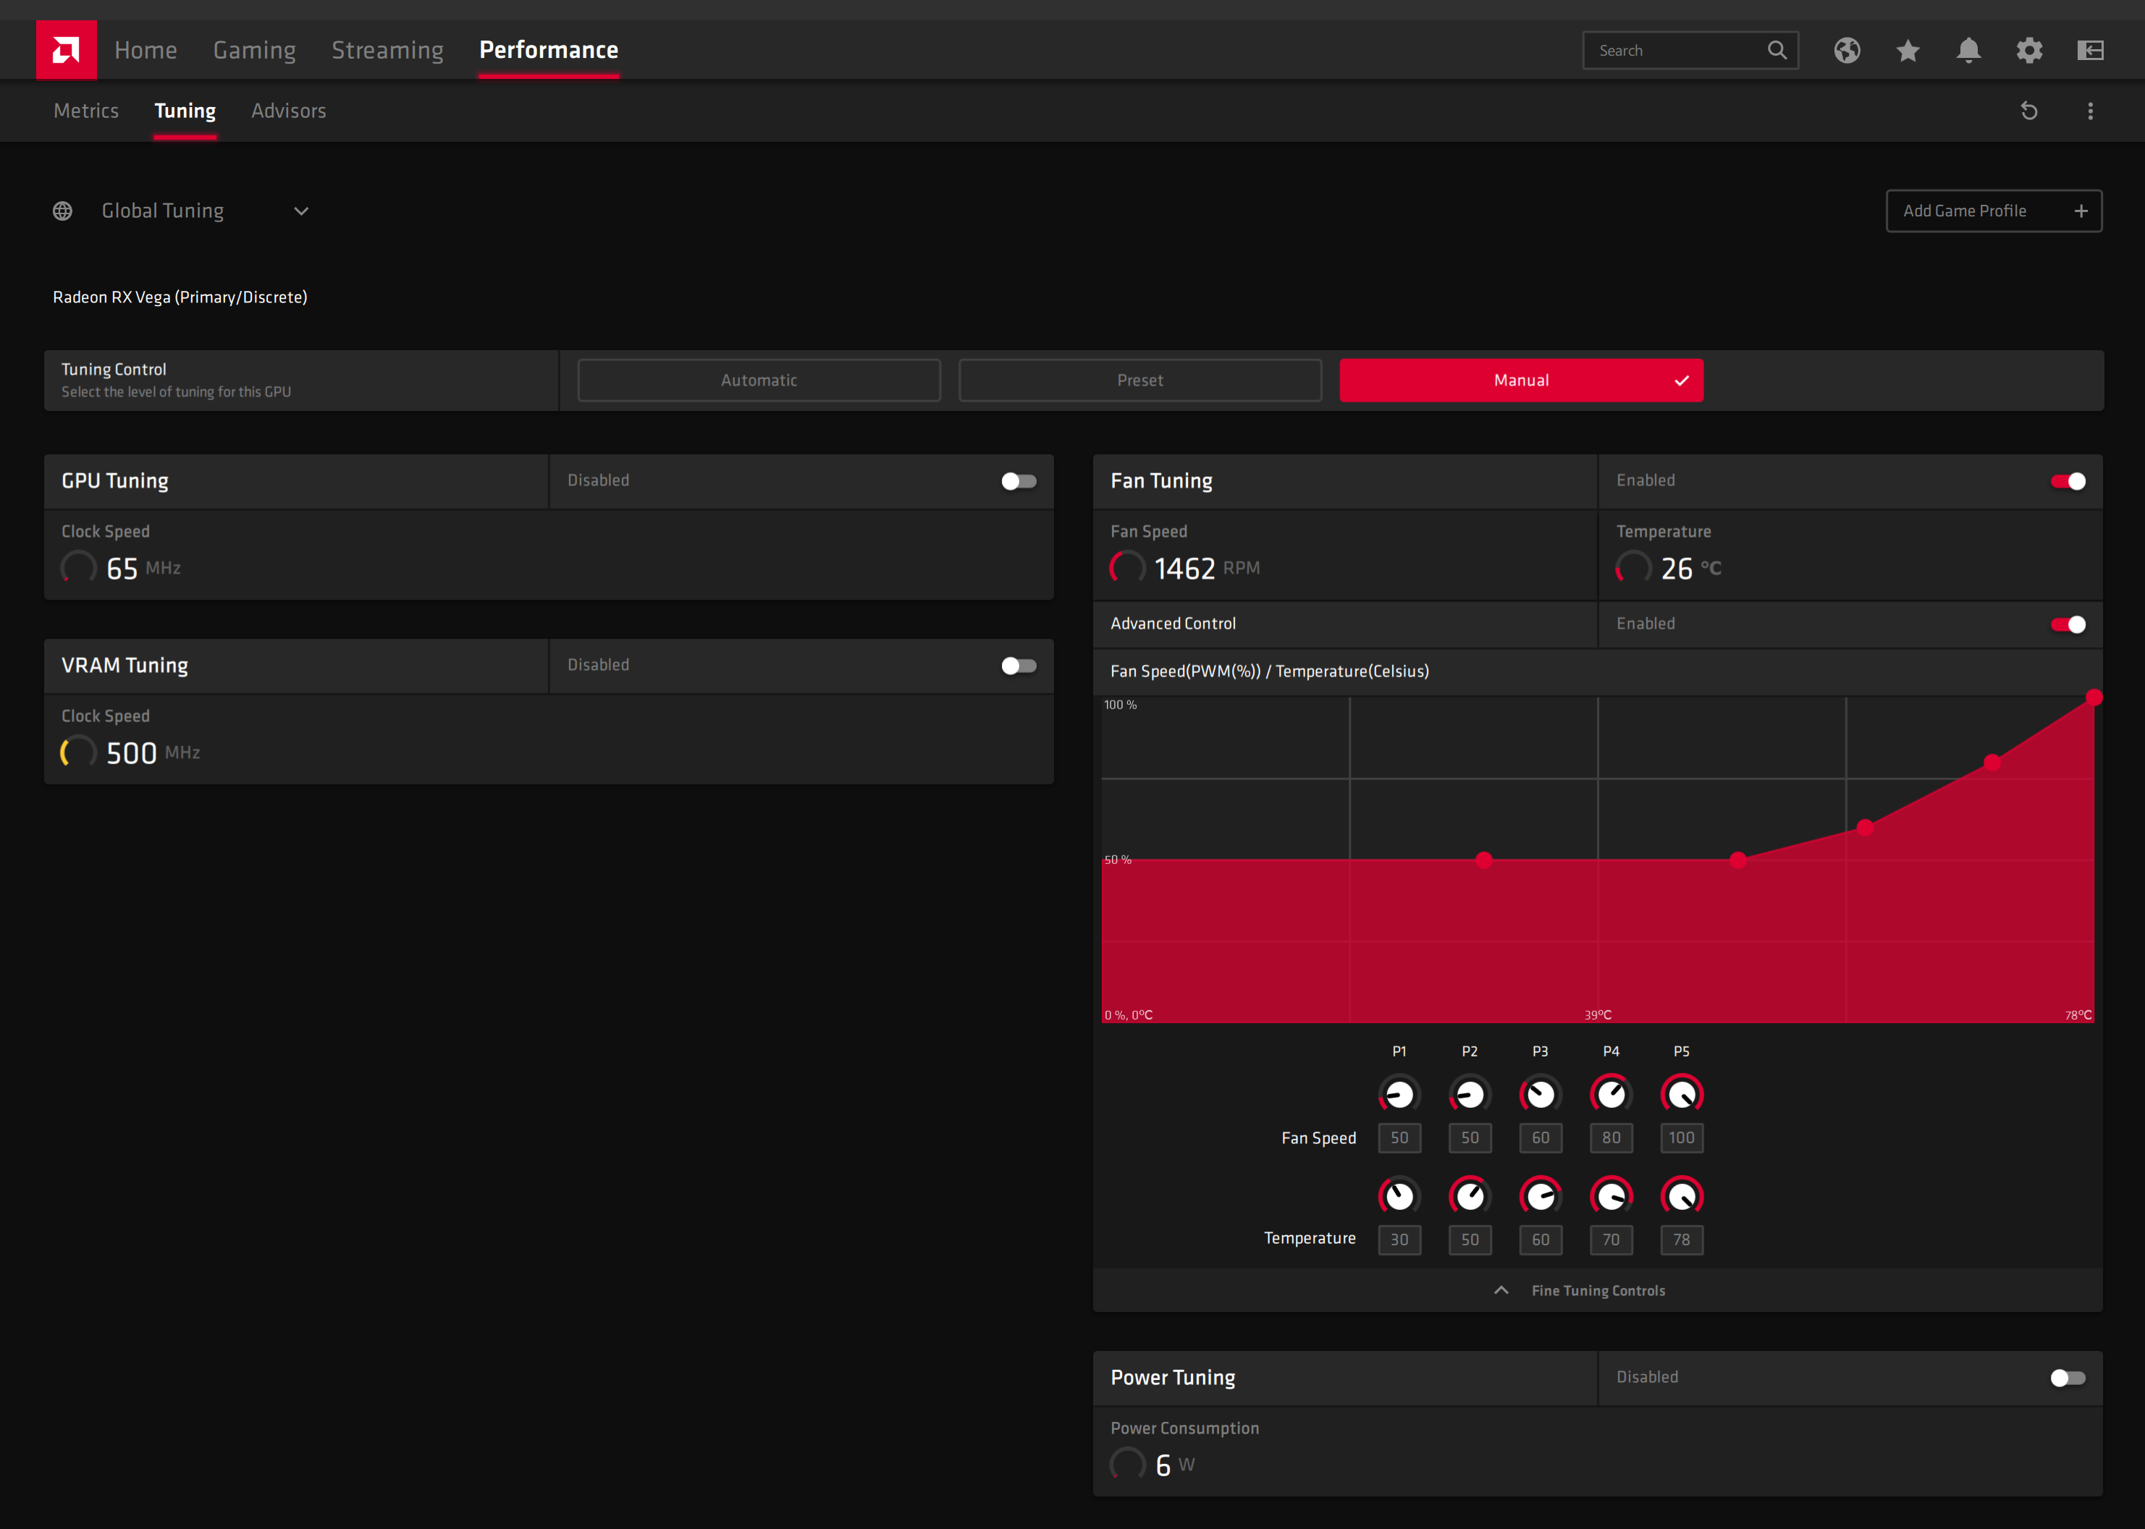Click the AMD logo icon
The image size is (2145, 1529).
(x=66, y=50)
